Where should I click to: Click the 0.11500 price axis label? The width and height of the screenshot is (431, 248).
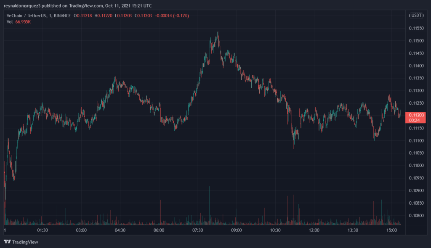click(x=416, y=41)
